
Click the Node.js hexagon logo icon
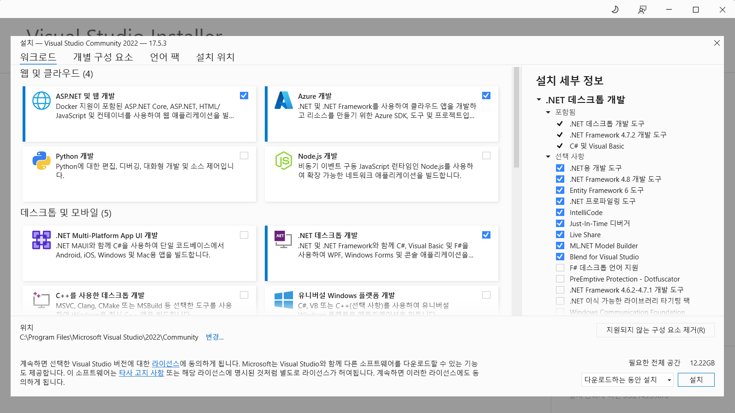pos(284,161)
